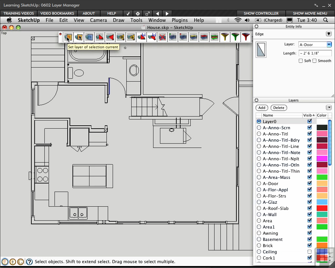Toggle the Smooth checkbox
335x268 pixels.
(x=314, y=61)
